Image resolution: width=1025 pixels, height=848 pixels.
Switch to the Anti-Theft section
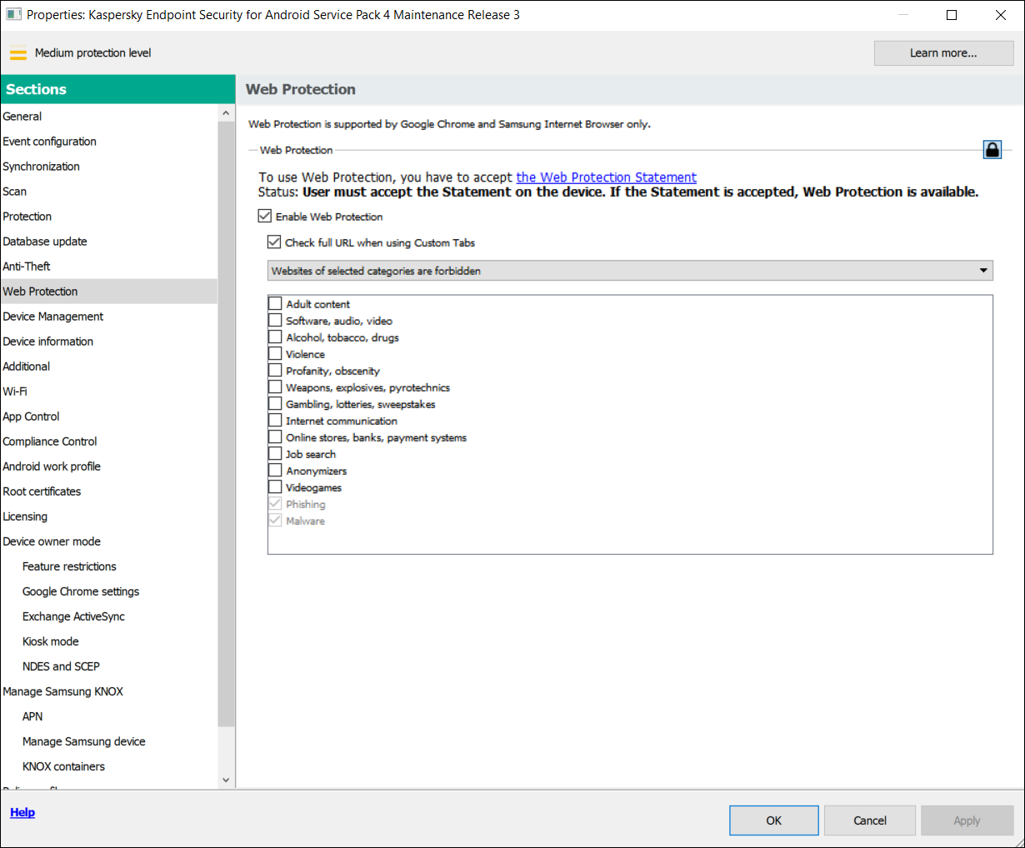pyautogui.click(x=27, y=266)
